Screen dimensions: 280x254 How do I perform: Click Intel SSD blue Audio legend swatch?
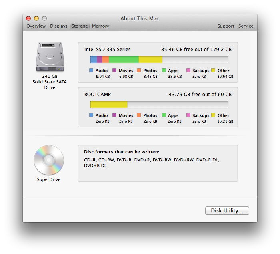(91, 70)
